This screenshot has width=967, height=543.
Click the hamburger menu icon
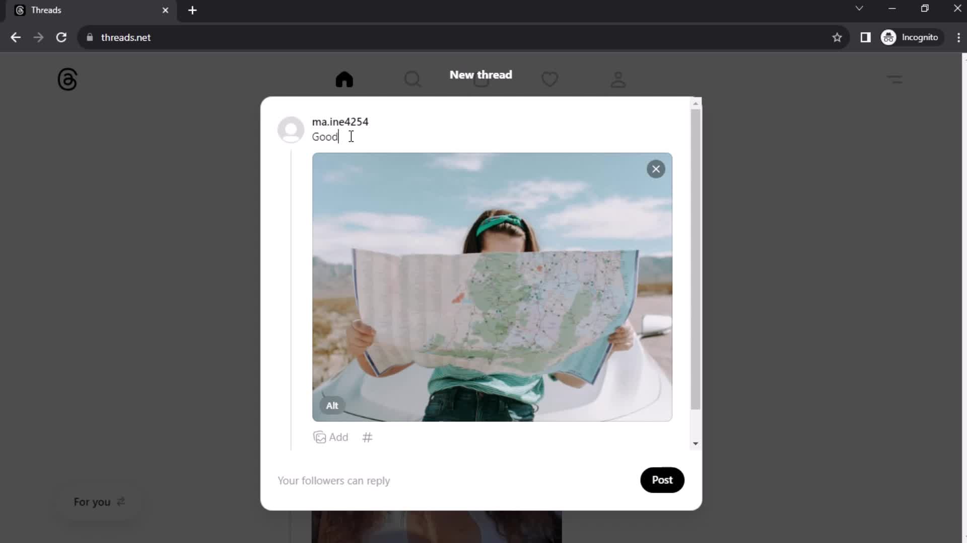pos(895,79)
